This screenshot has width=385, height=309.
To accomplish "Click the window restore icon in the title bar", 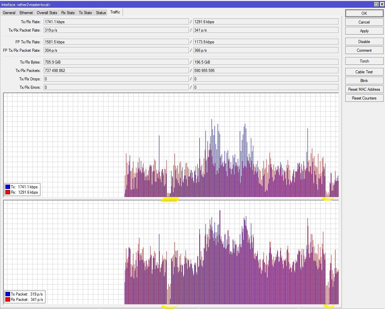I will coord(376,4).
